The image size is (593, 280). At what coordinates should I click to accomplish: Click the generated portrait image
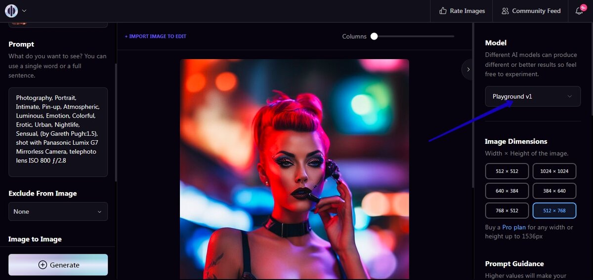tap(295, 169)
